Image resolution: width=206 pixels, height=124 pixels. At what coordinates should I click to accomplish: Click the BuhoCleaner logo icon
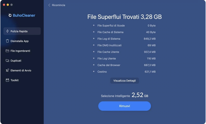point(10,15)
